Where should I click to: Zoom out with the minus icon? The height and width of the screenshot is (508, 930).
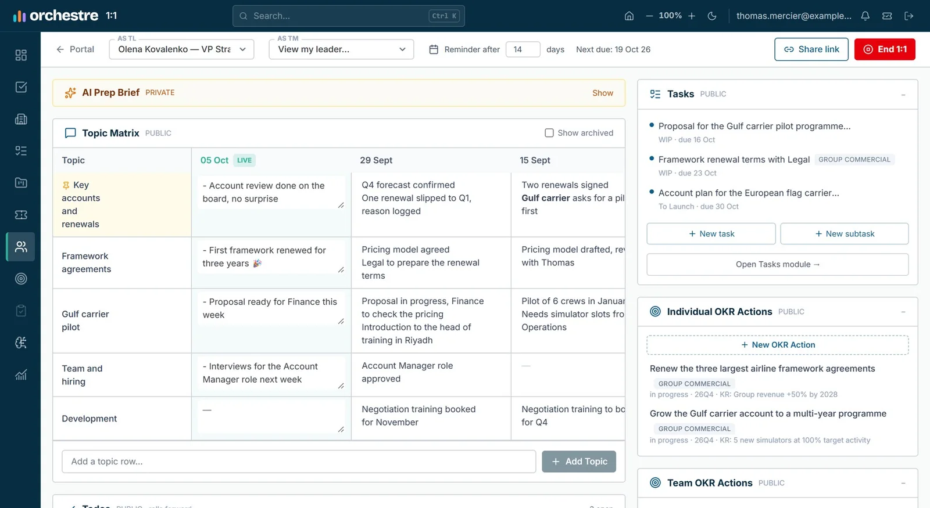[x=649, y=16]
